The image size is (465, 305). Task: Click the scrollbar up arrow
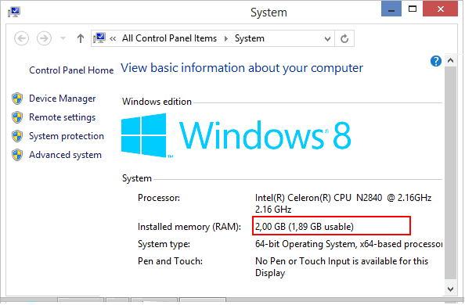450,61
